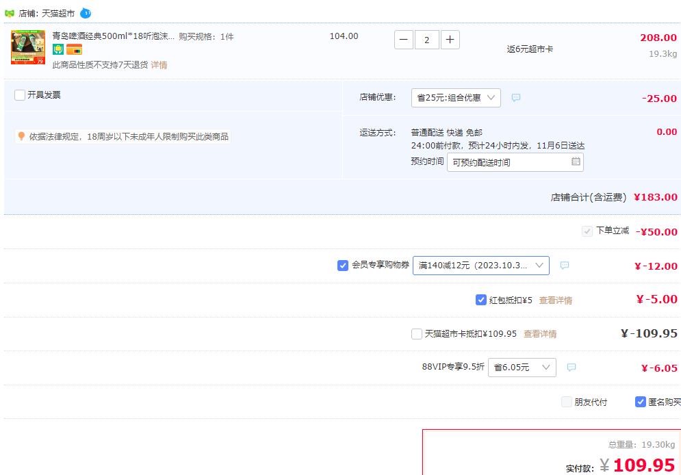Viewport: 681px width, 475px height.
Task: Open 查看详情 link for 天猫超市卡抵扣
Action: 540,334
